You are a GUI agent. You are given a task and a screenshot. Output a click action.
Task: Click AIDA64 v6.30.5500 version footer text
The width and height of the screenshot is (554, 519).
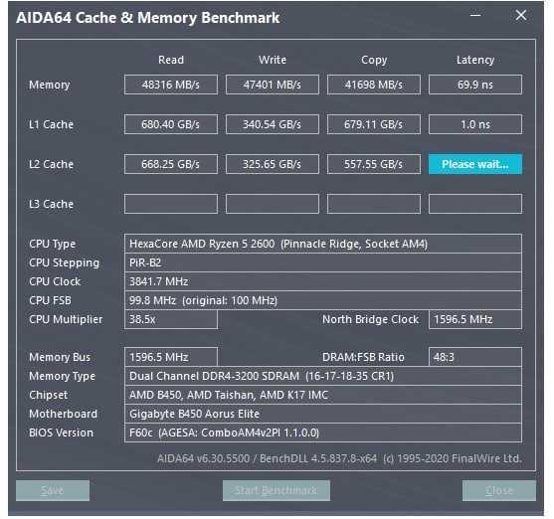(339, 458)
